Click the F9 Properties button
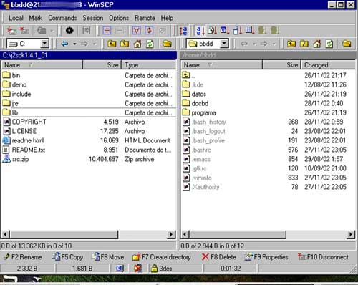 (266, 257)
